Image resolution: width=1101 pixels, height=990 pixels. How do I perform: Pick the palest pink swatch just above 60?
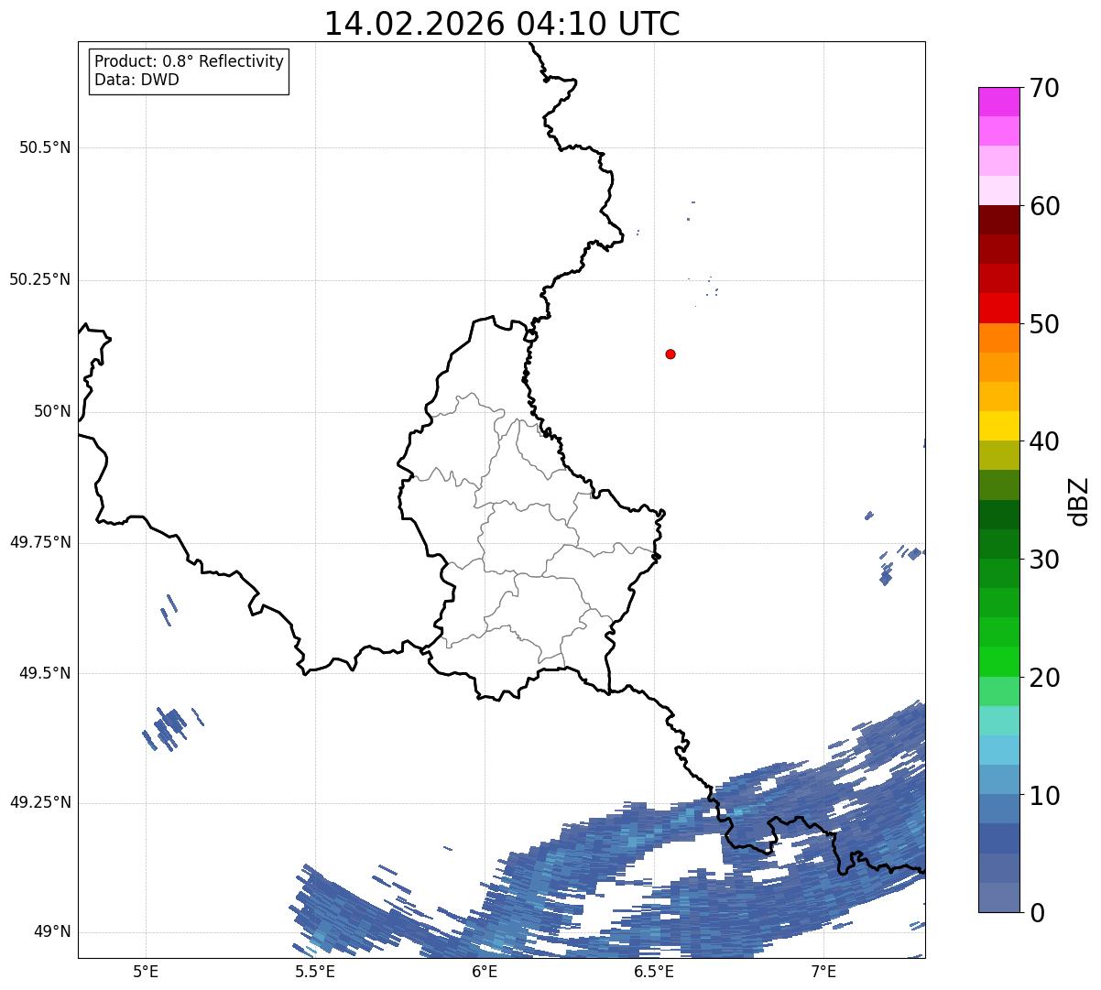tap(998, 190)
